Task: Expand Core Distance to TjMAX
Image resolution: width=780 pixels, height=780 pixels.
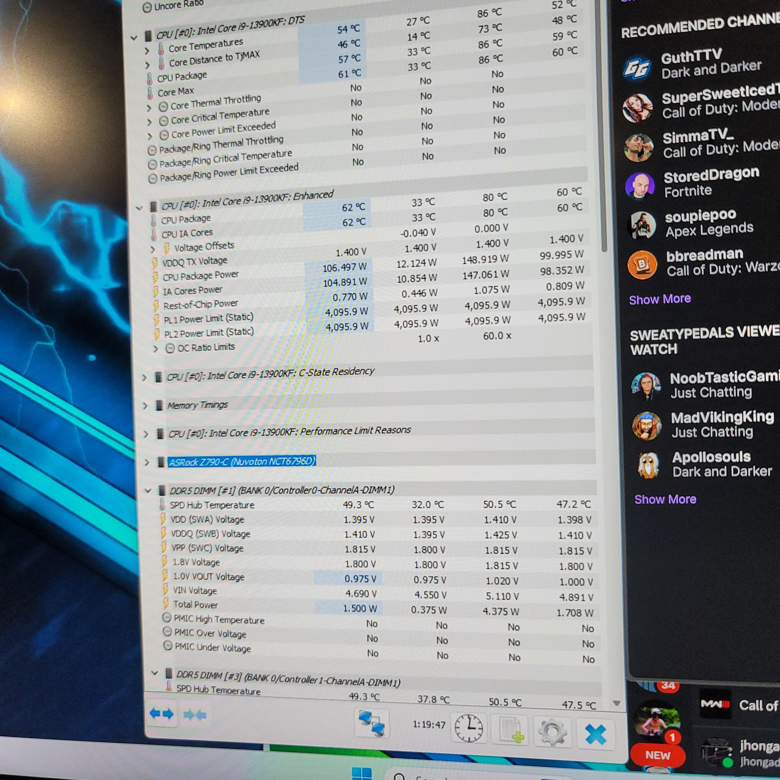Action: [147, 65]
